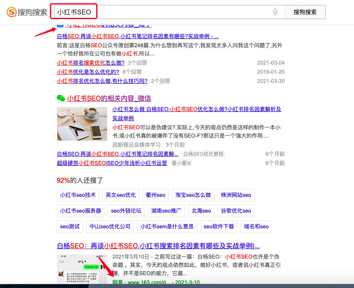Click the 搜狗搜索 search button
The height and width of the screenshot is (288, 354).
305,12
